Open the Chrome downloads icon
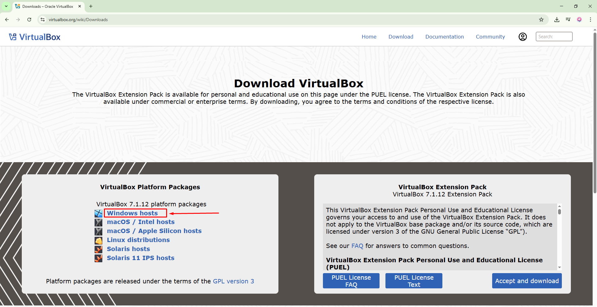Viewport: 597px width, 307px height. tap(557, 20)
